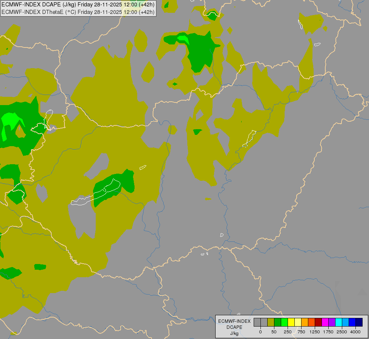Click the magenta legend swatch

[325, 322]
